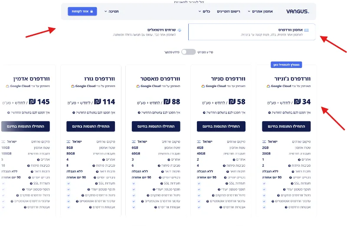Click the 6GB storage value in מאסטר
Image resolution: width=347 pixels, height=226 pixels.
(x=135, y=148)
